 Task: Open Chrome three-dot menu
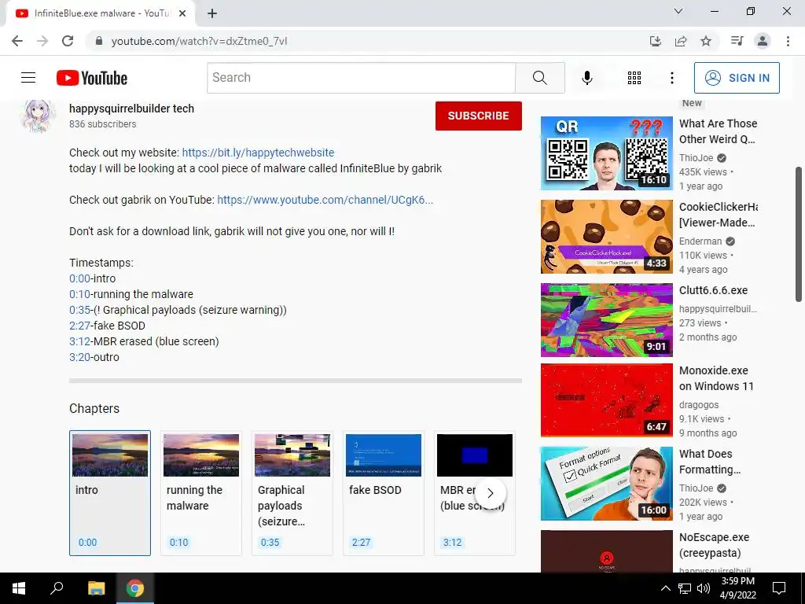point(788,41)
